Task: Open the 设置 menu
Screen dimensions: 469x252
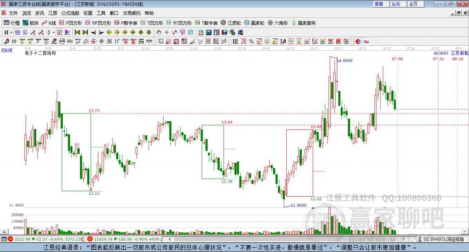Action: tap(88, 13)
